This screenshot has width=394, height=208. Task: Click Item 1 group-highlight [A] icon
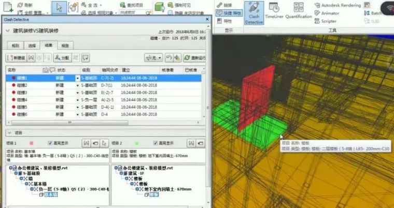tap(86, 143)
